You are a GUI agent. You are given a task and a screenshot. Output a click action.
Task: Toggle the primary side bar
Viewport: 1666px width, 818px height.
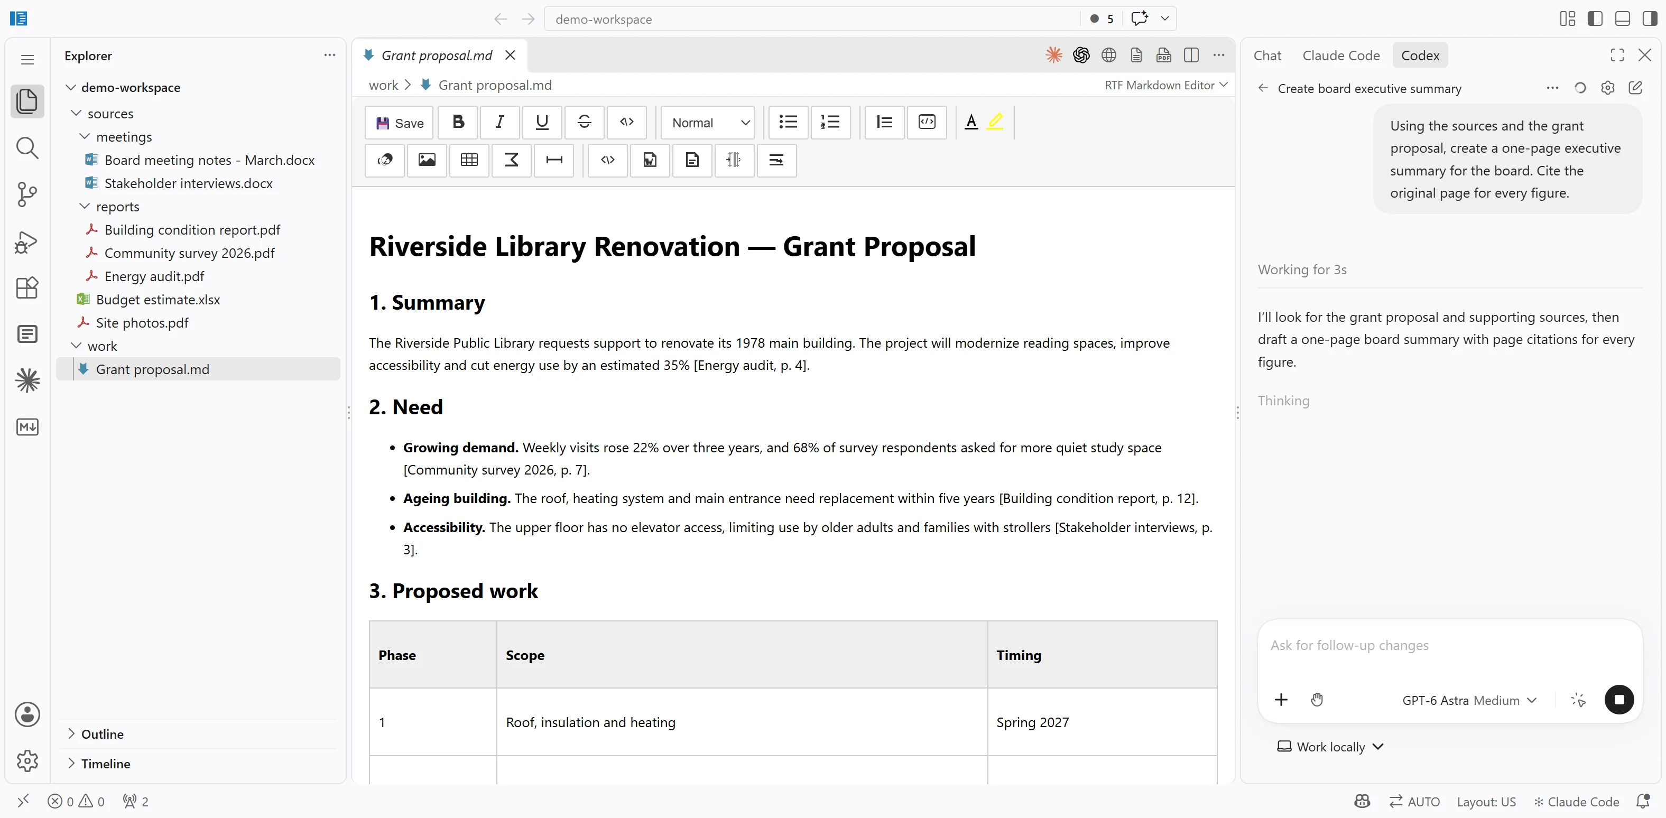point(1595,18)
